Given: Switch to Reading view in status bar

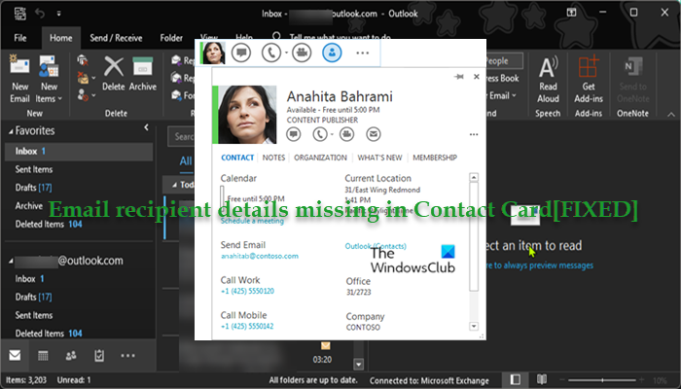Looking at the screenshot, I should pos(541,380).
